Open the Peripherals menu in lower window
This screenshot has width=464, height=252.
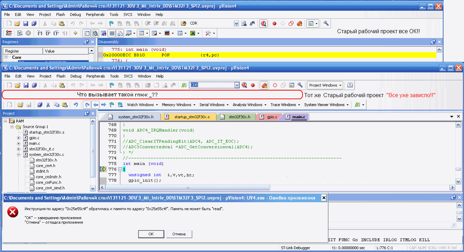click(95, 76)
